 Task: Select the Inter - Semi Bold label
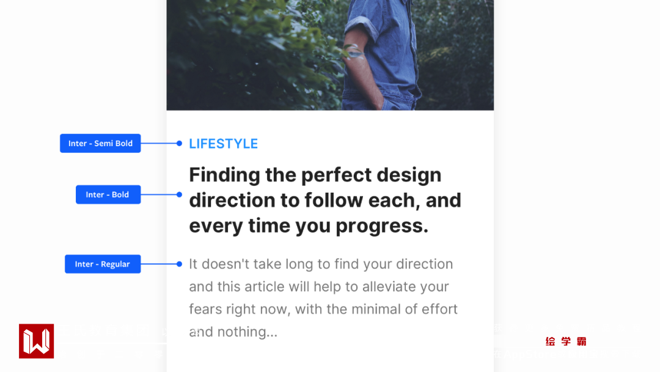pyautogui.click(x=100, y=143)
